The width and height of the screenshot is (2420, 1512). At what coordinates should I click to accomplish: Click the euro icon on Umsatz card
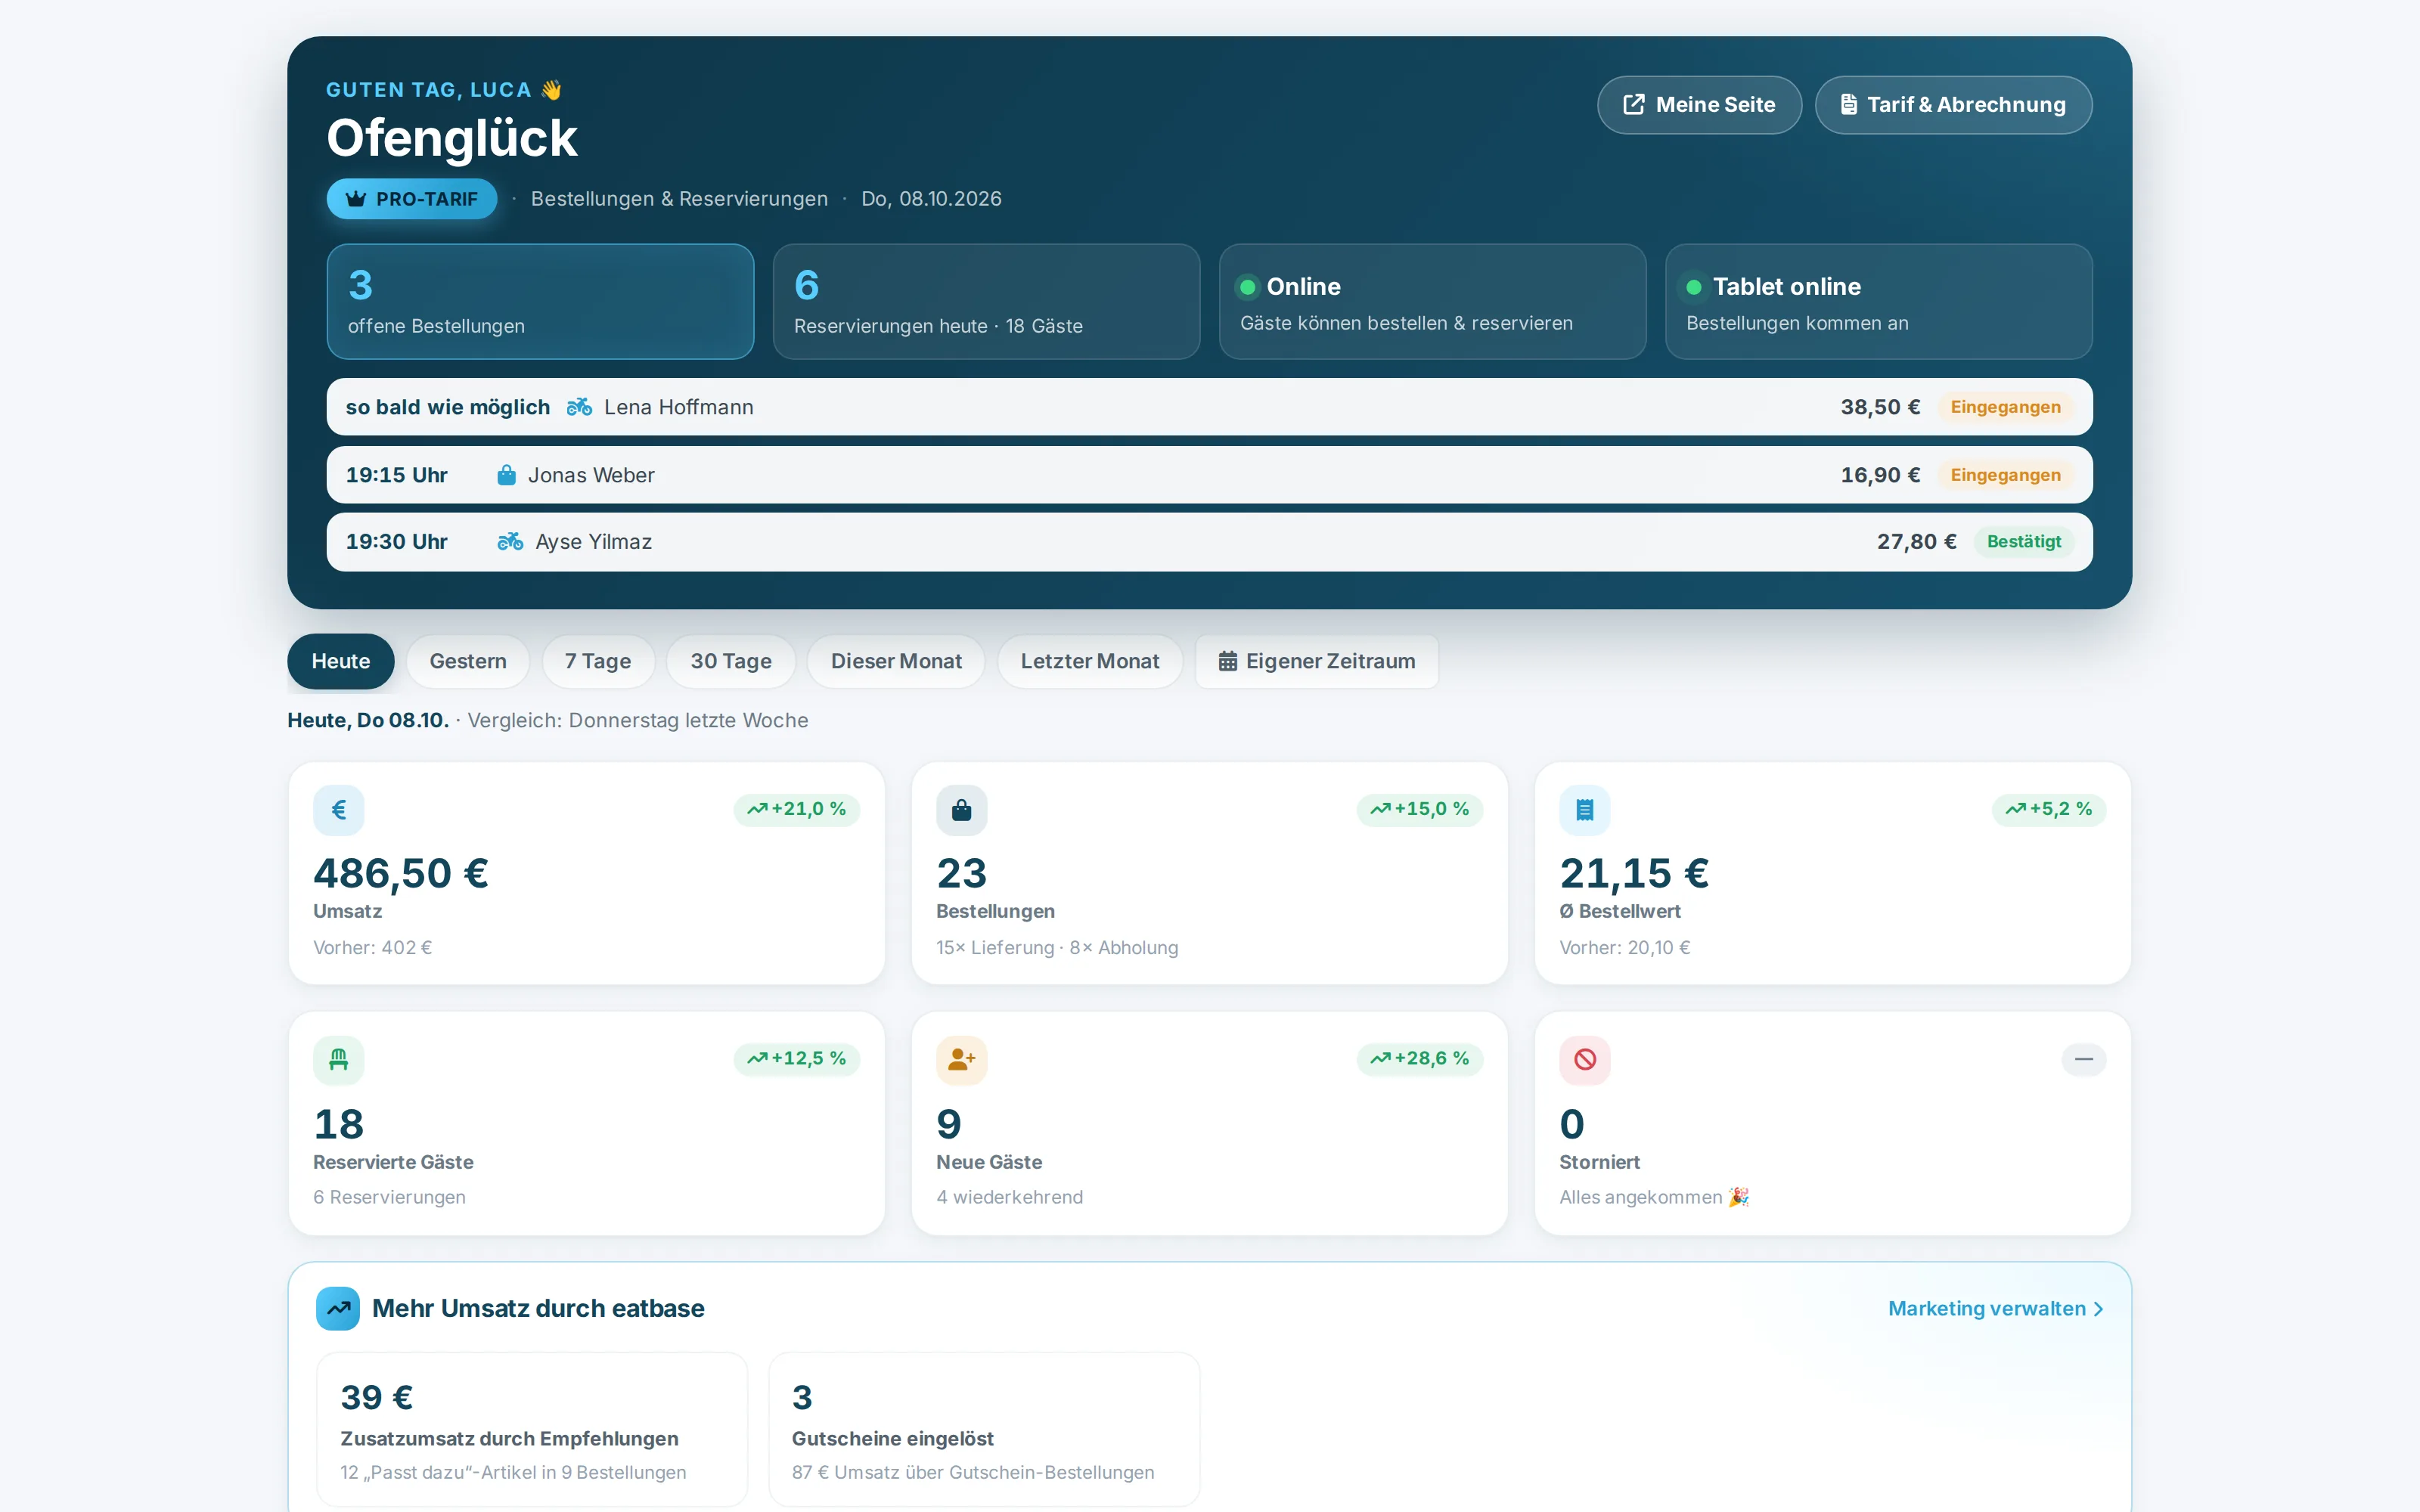point(339,810)
